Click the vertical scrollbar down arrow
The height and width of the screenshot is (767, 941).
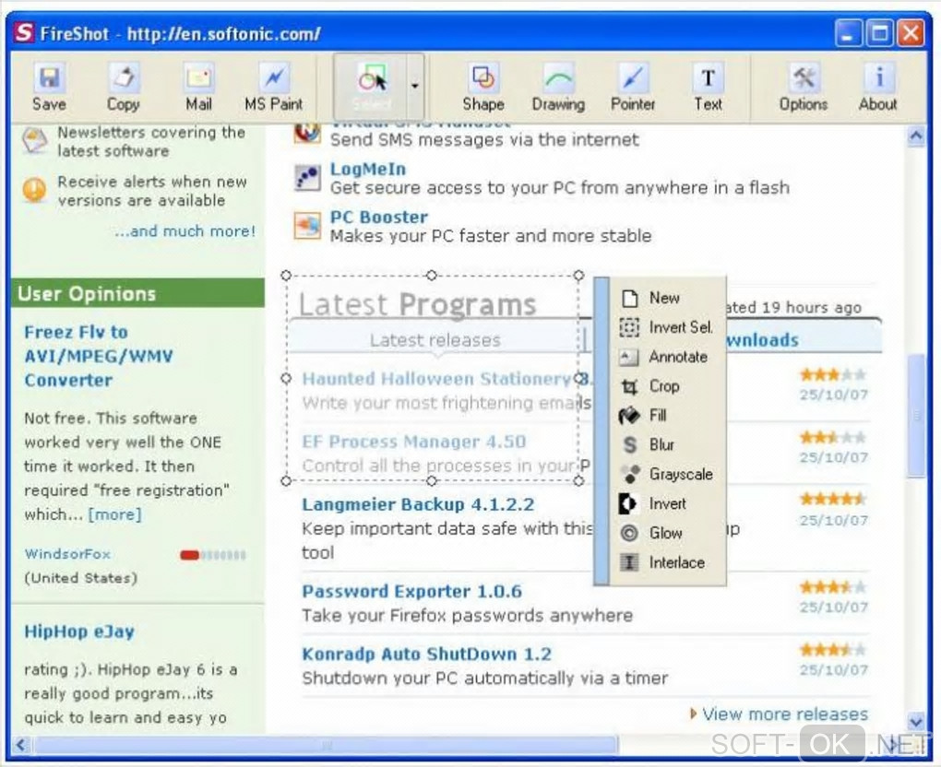coord(916,722)
